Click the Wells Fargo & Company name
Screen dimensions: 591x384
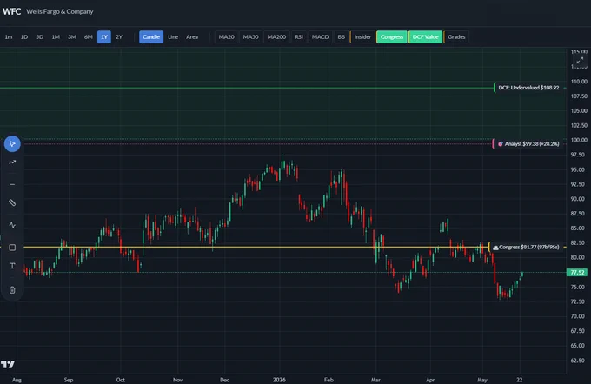60,11
